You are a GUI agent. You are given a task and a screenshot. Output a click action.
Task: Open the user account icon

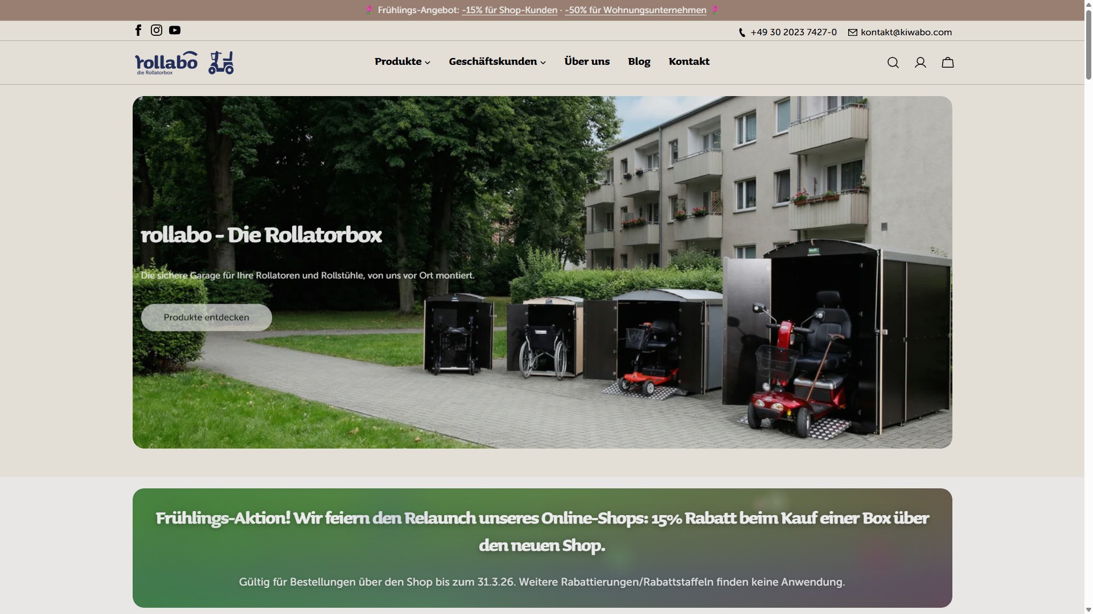[x=920, y=63]
